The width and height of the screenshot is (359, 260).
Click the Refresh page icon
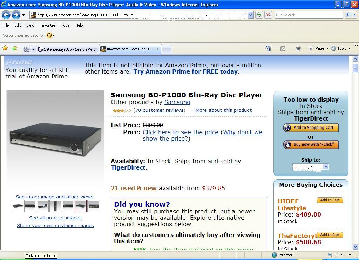pyautogui.click(x=259, y=15)
